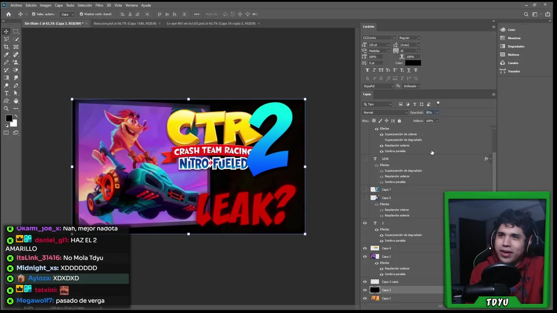Select the History Brush tool
Viewport: 557px width, 313px height.
pos(7,70)
